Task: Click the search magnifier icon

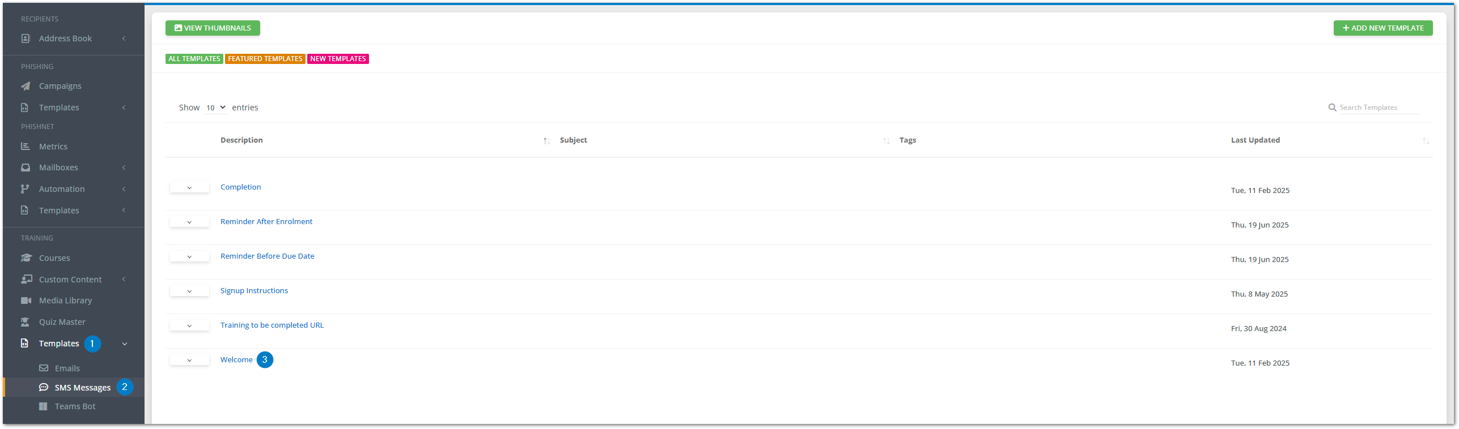Action: [x=1333, y=108]
